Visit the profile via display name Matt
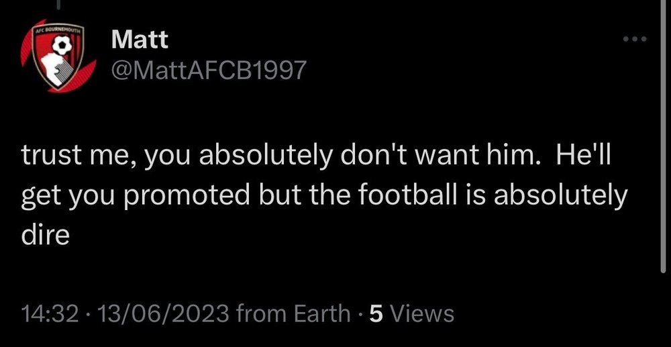Screen dimensions: 671x347 tap(140, 40)
